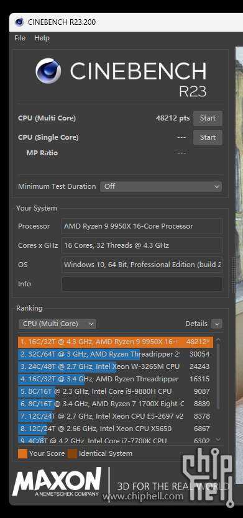Click the orange Your Score swatch
The height and width of the screenshot is (518, 243).
[23, 453]
